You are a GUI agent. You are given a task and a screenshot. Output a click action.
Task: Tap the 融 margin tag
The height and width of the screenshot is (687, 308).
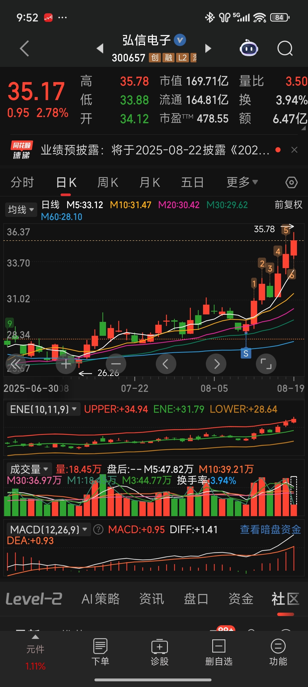pyautogui.click(x=168, y=58)
